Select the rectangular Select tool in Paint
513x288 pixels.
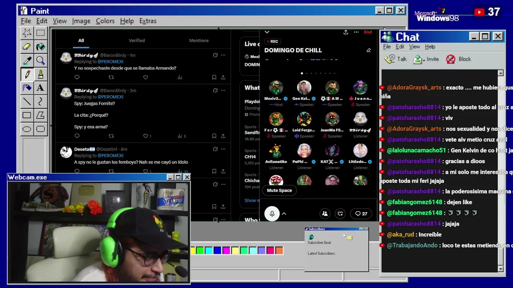[x=40, y=33]
